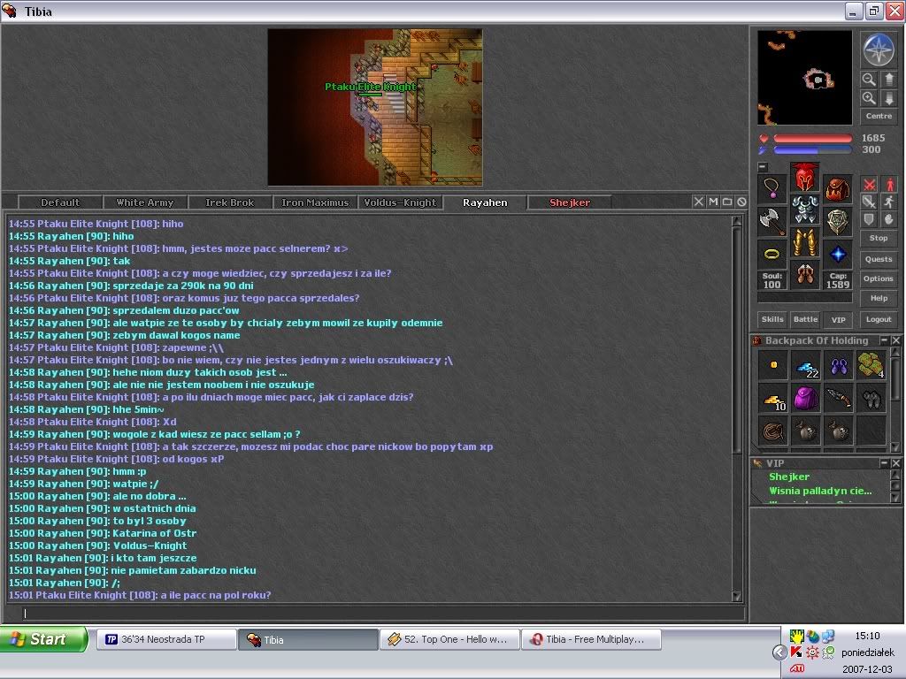Select the stack of 10 gold coins
The width and height of the screenshot is (906, 679).
(772, 399)
